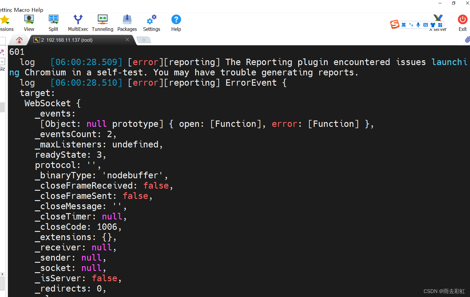Screen dimensions: 470x297
Task: Open the IME toolbox grid icon
Action: [440, 25]
